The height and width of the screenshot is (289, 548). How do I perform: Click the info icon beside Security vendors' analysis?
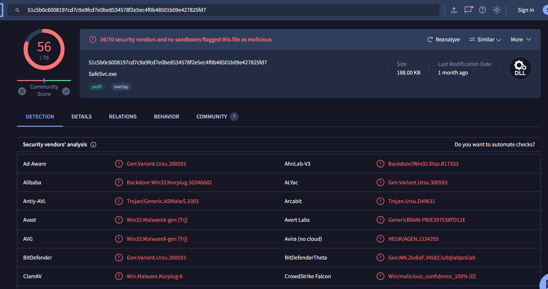[93, 145]
